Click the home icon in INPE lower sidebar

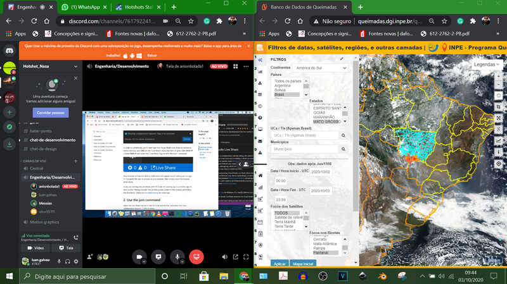(x=260, y=176)
